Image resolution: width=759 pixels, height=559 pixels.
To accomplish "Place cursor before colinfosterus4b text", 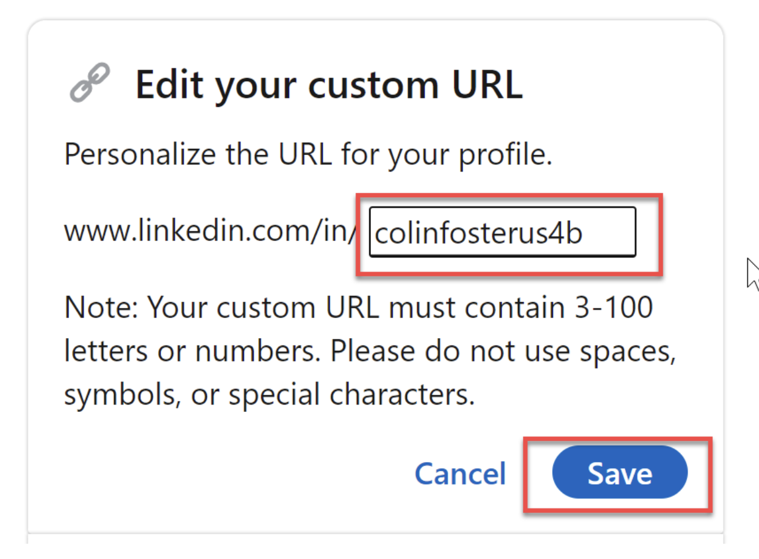I will click(377, 232).
